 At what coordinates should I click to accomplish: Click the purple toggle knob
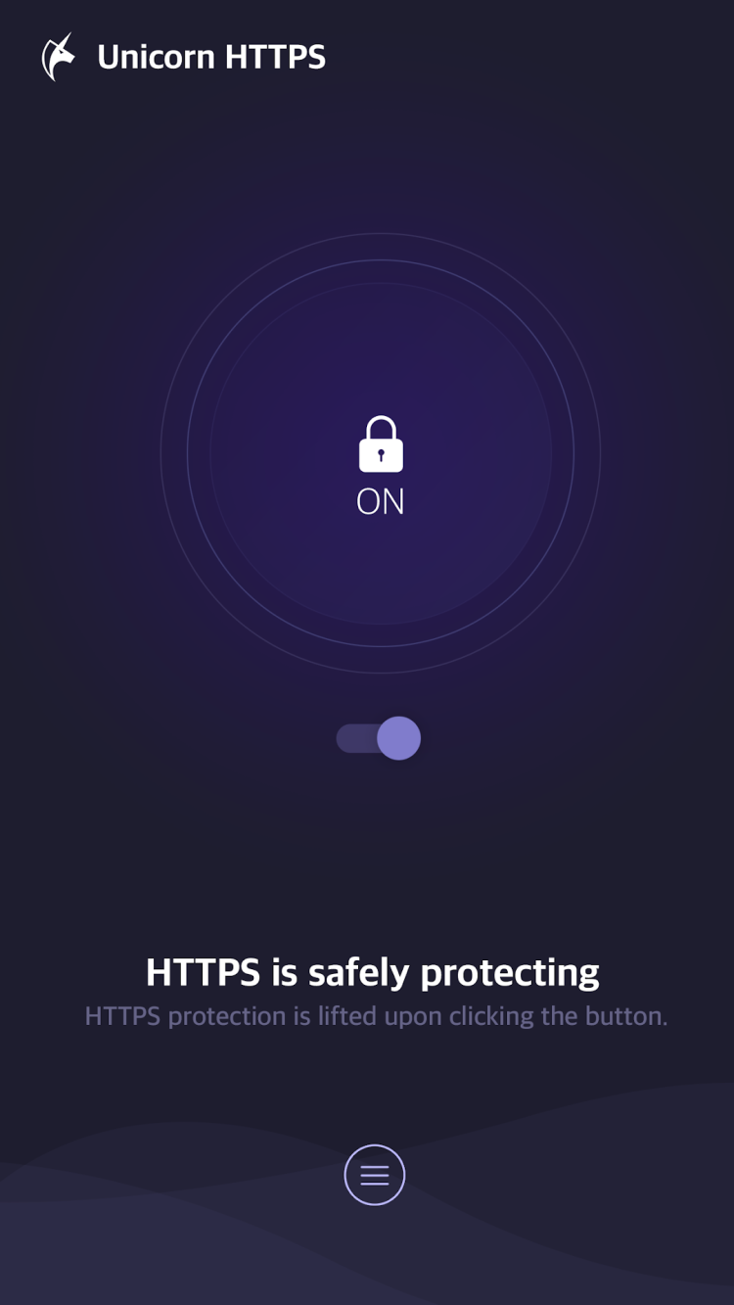399,738
